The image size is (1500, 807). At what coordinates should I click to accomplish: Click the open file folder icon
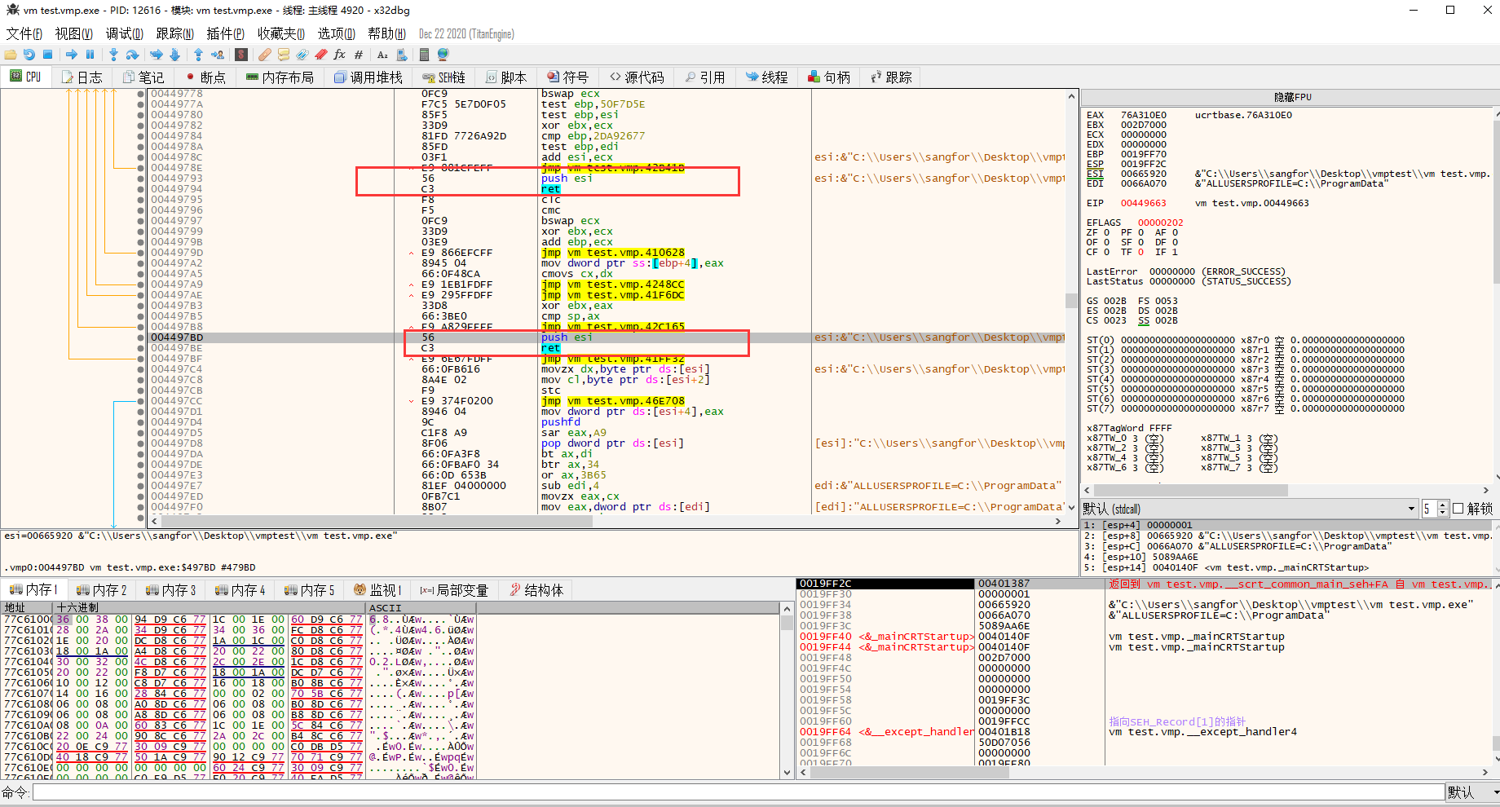click(11, 55)
